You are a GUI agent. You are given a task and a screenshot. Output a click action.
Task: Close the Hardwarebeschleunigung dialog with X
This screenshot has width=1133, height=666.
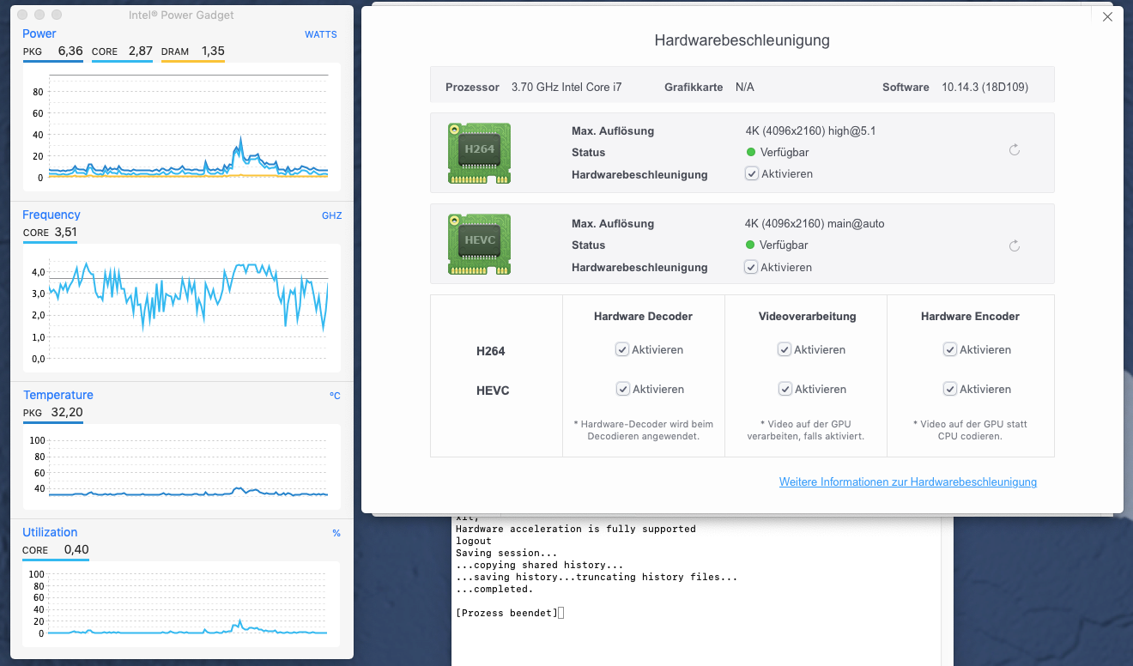pos(1107,16)
